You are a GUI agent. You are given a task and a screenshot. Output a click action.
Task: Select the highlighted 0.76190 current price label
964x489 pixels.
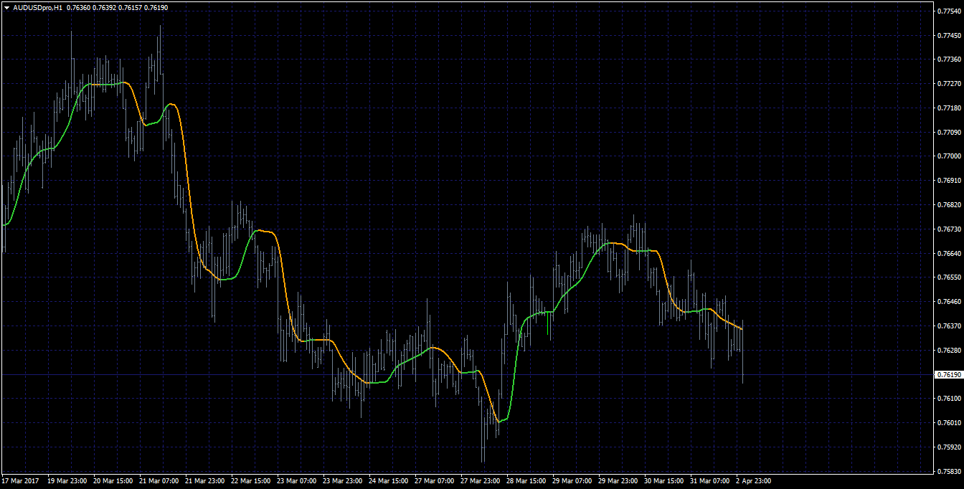tap(949, 375)
